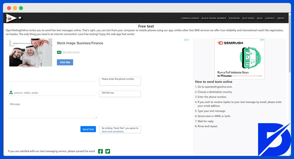Click the green window maximize dot
The height and width of the screenshot is (159, 294).
coord(21,8)
